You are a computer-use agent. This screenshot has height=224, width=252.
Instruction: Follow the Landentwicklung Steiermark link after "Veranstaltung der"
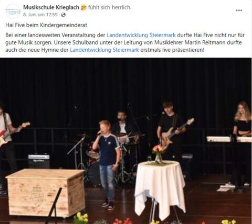141,35
